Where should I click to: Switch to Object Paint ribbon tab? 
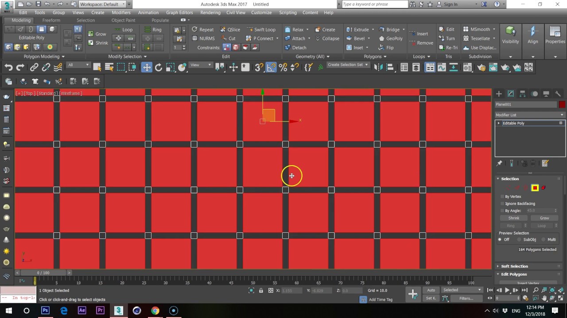coord(124,20)
